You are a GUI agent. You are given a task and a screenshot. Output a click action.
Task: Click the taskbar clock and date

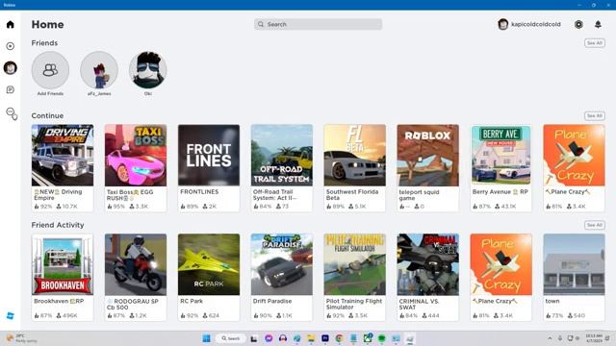point(594,338)
